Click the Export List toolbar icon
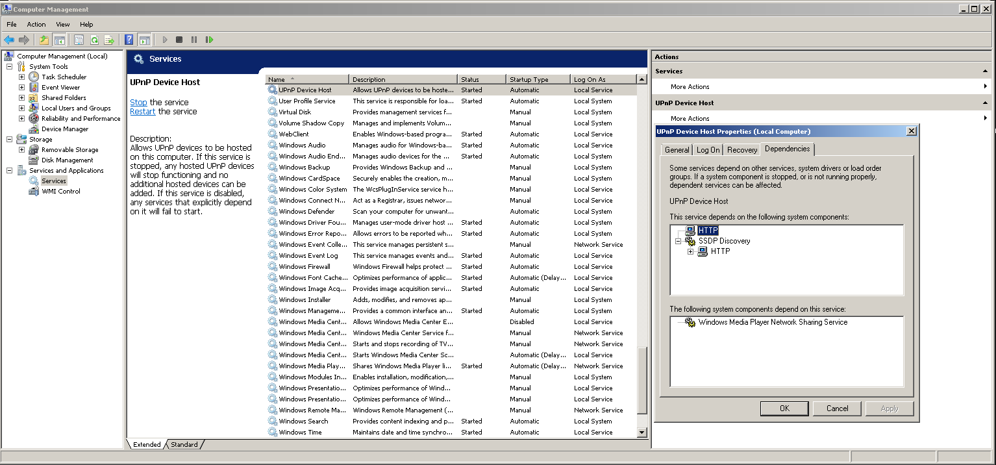The image size is (996, 465). (x=109, y=40)
